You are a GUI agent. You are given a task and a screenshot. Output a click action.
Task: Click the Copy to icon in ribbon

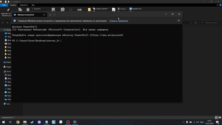(x=62, y=9)
